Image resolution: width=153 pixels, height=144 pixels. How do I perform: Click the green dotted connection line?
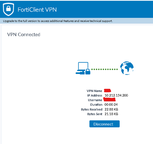[105, 69]
